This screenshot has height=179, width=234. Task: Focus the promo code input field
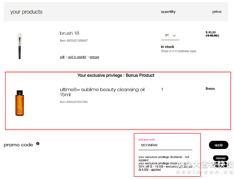tap(165, 145)
